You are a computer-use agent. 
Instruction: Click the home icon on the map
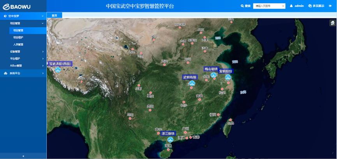[332, 23]
